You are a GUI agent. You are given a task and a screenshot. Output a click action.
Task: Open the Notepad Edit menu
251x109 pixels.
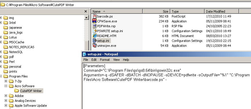[x=94, y=60]
